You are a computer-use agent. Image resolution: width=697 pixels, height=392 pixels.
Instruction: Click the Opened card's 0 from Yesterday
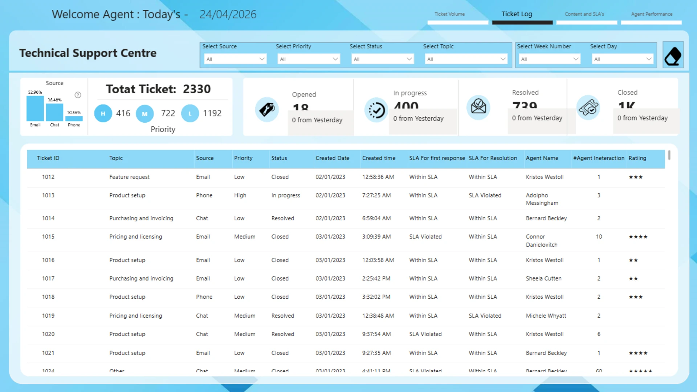point(317,120)
